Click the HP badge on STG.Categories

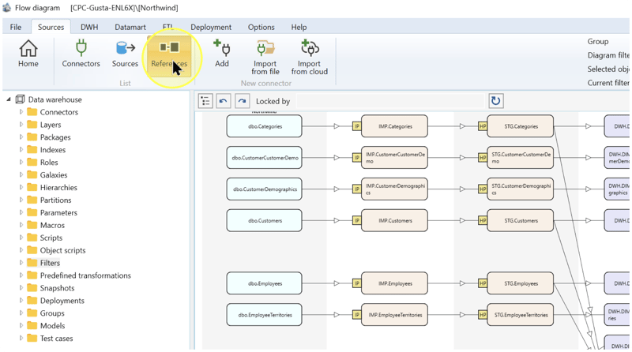483,126
